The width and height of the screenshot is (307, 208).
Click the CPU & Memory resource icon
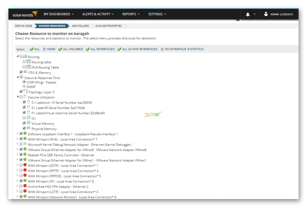pos(25,72)
